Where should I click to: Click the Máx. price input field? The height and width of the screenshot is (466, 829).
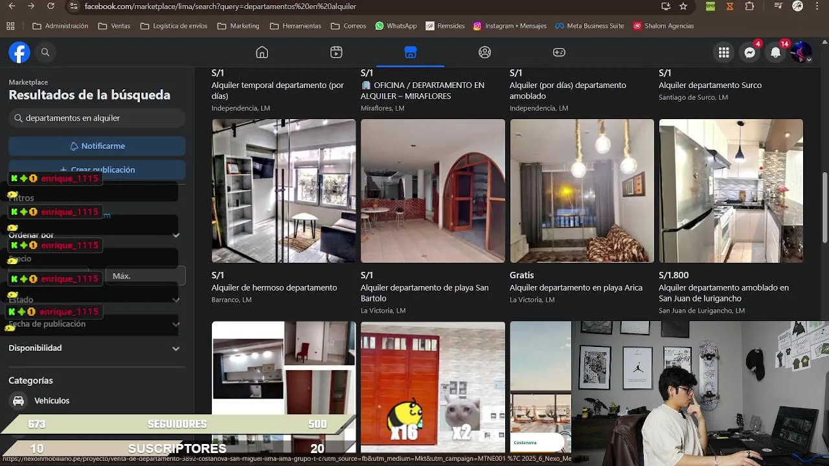pos(145,276)
